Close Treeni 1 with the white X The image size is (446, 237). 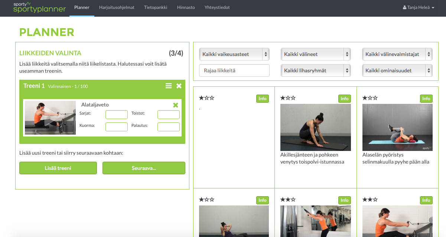(x=179, y=86)
